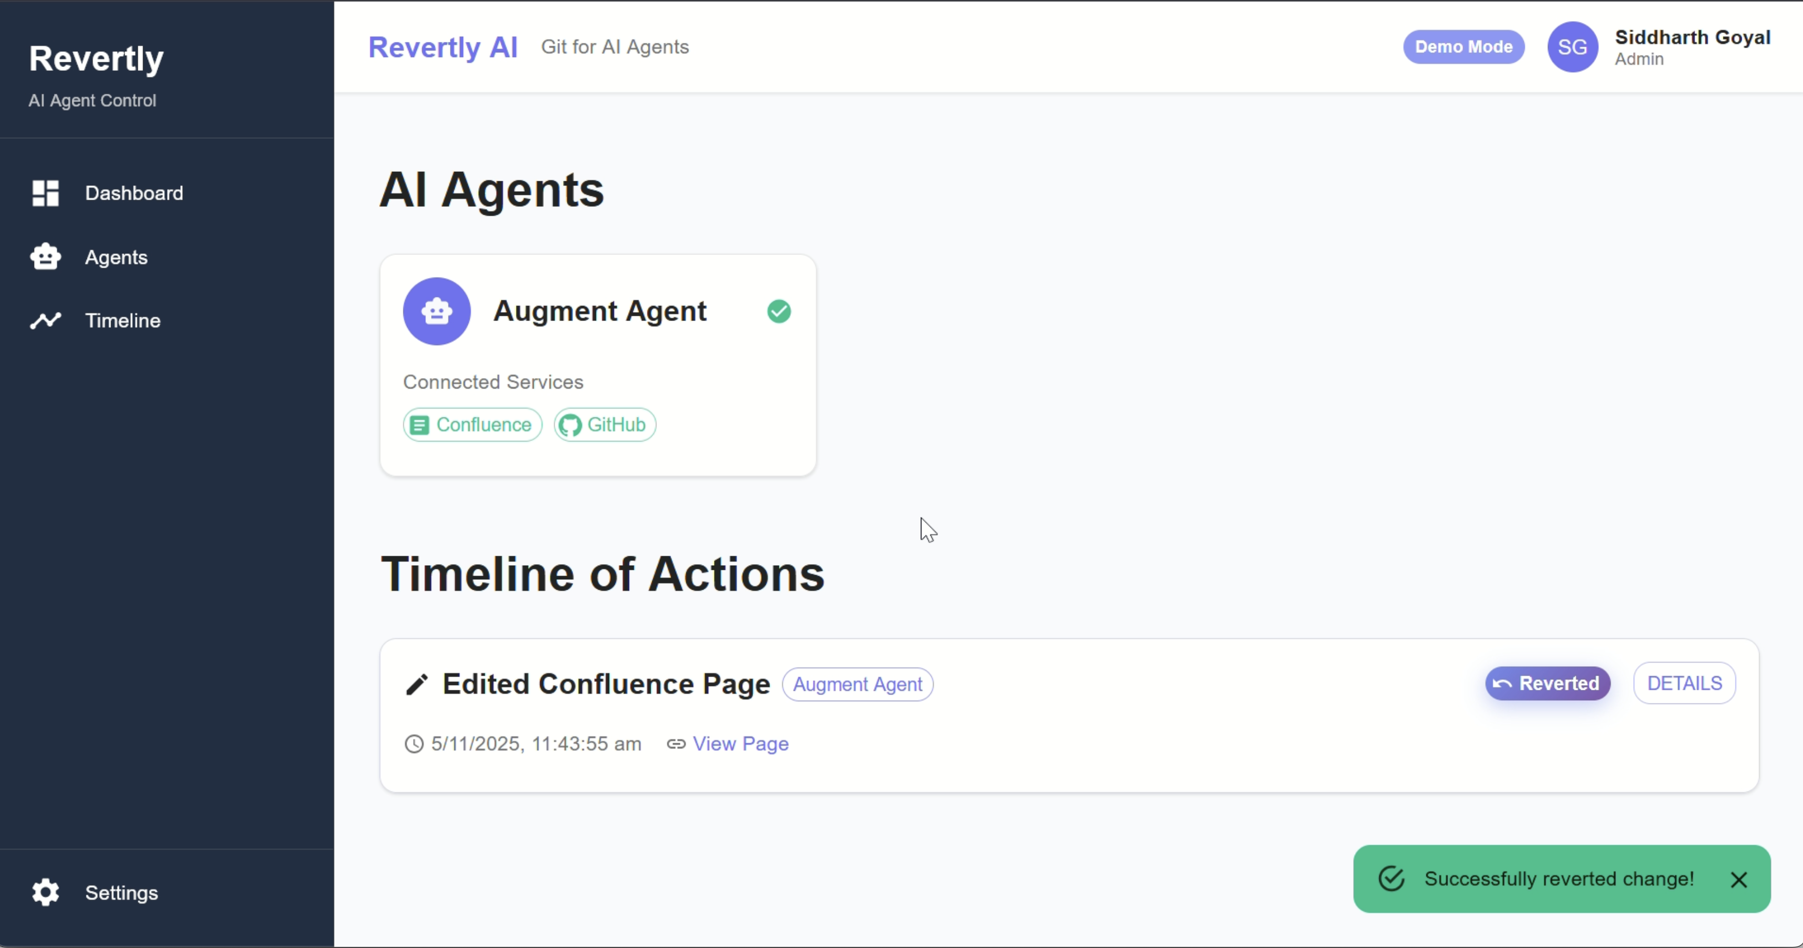The image size is (1803, 948).
Task: Click the link icon before View Page
Action: click(676, 744)
